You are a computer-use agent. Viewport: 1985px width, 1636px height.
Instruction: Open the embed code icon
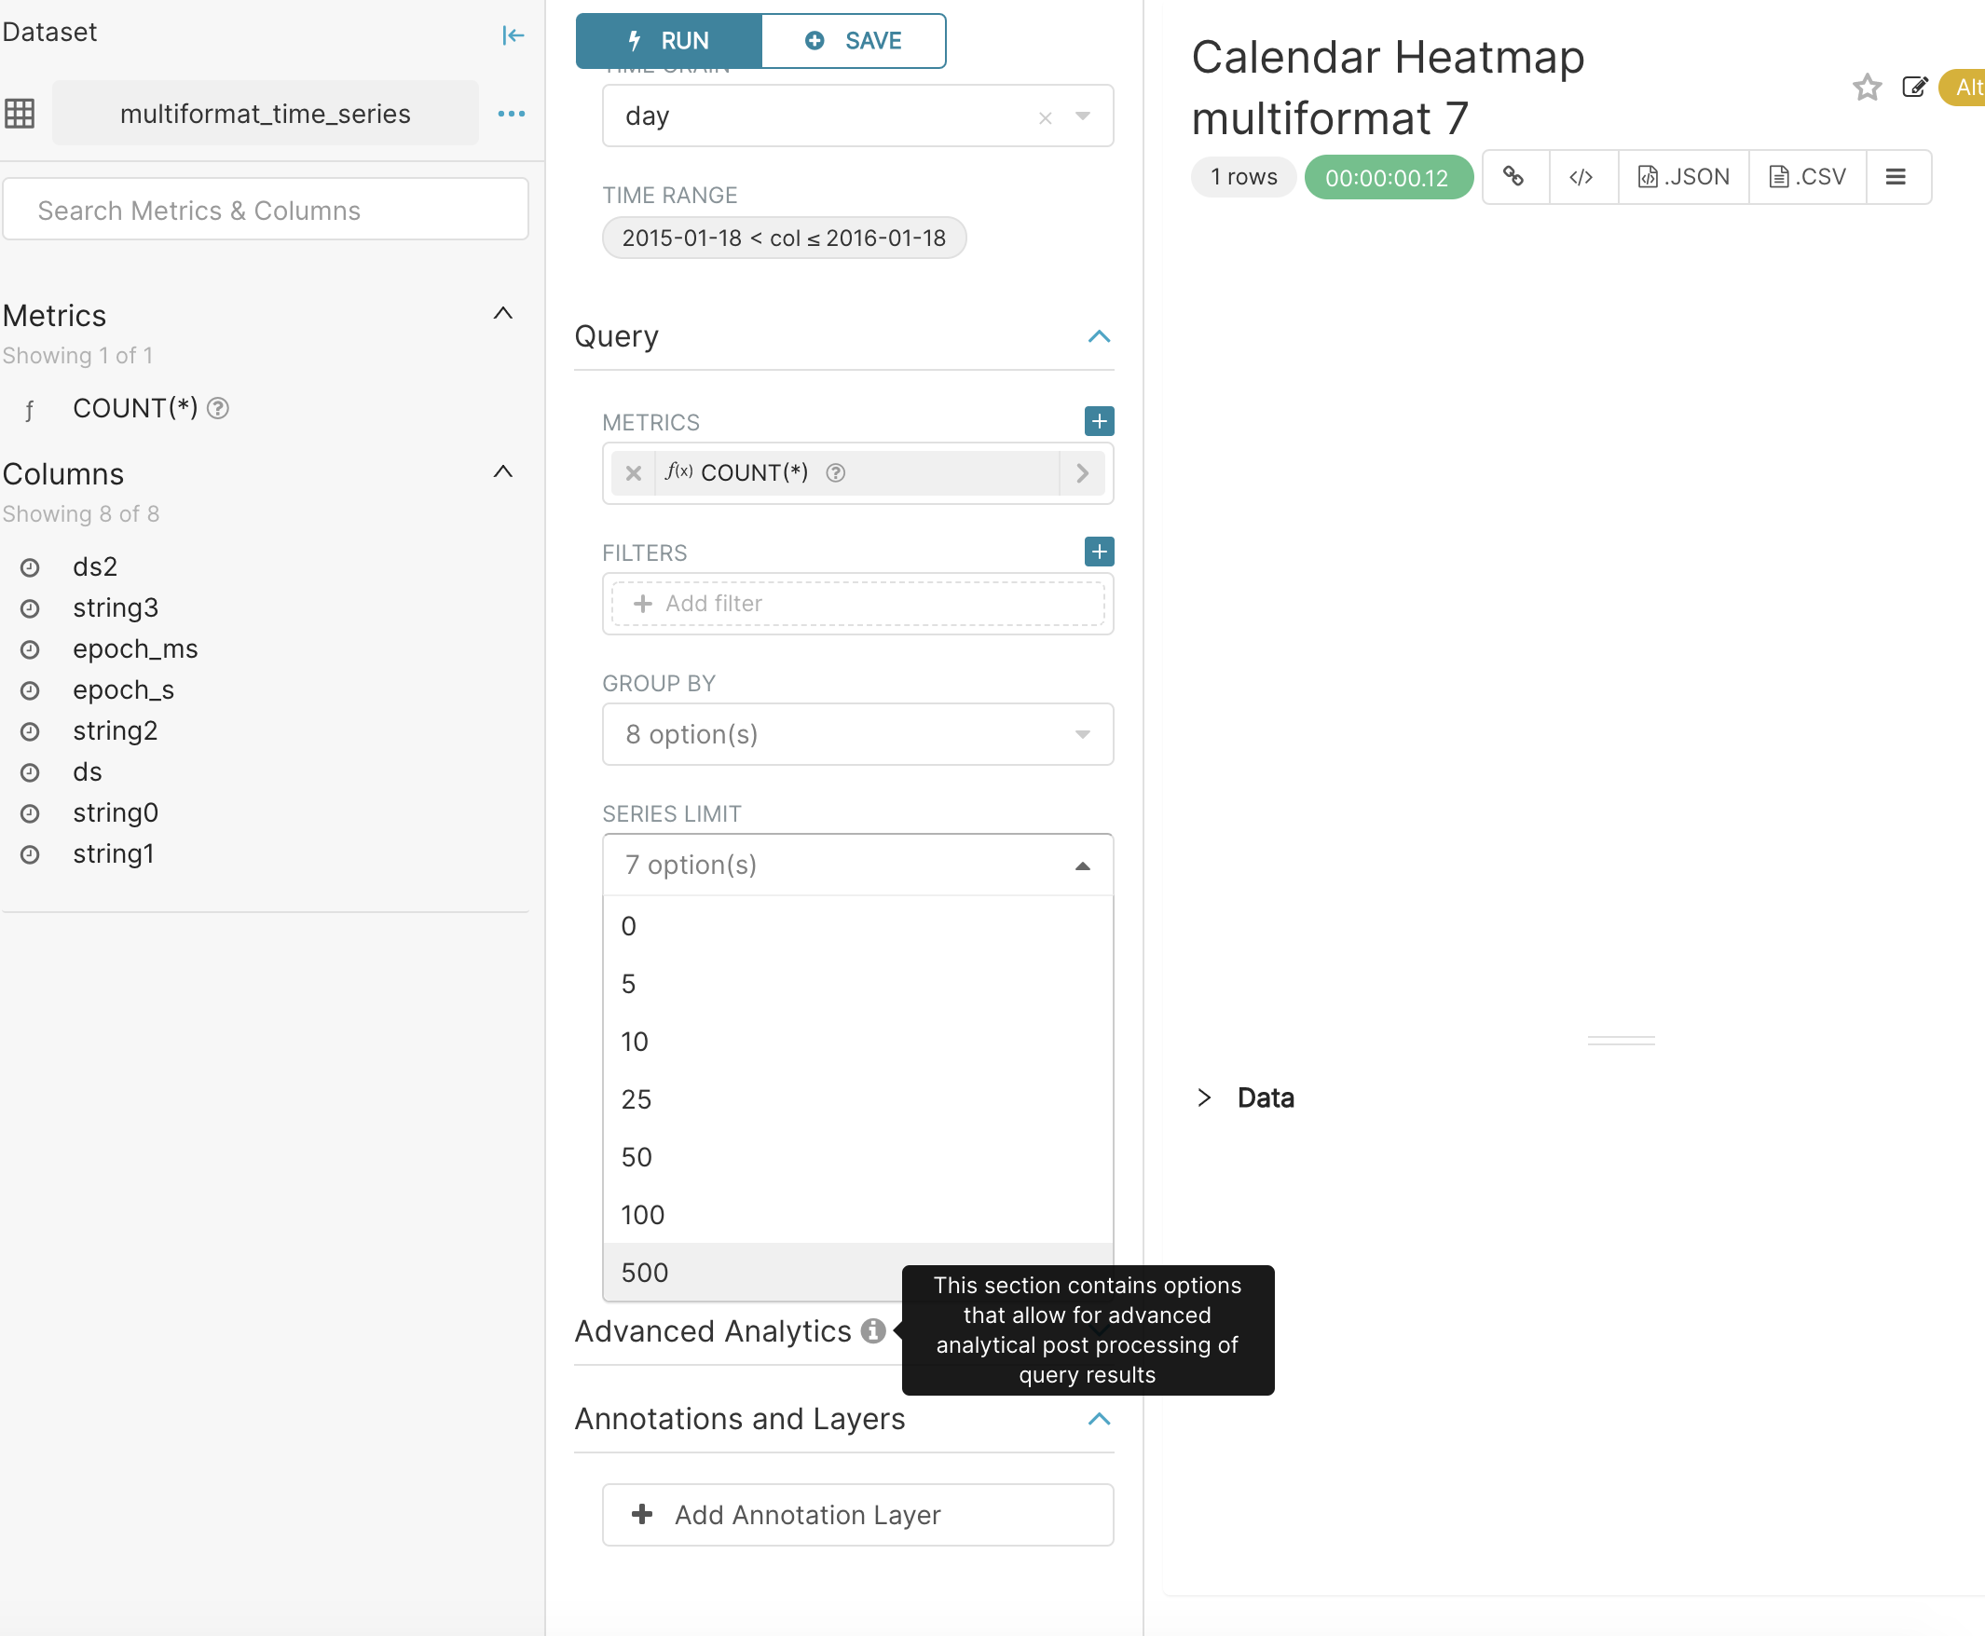pos(1581,176)
